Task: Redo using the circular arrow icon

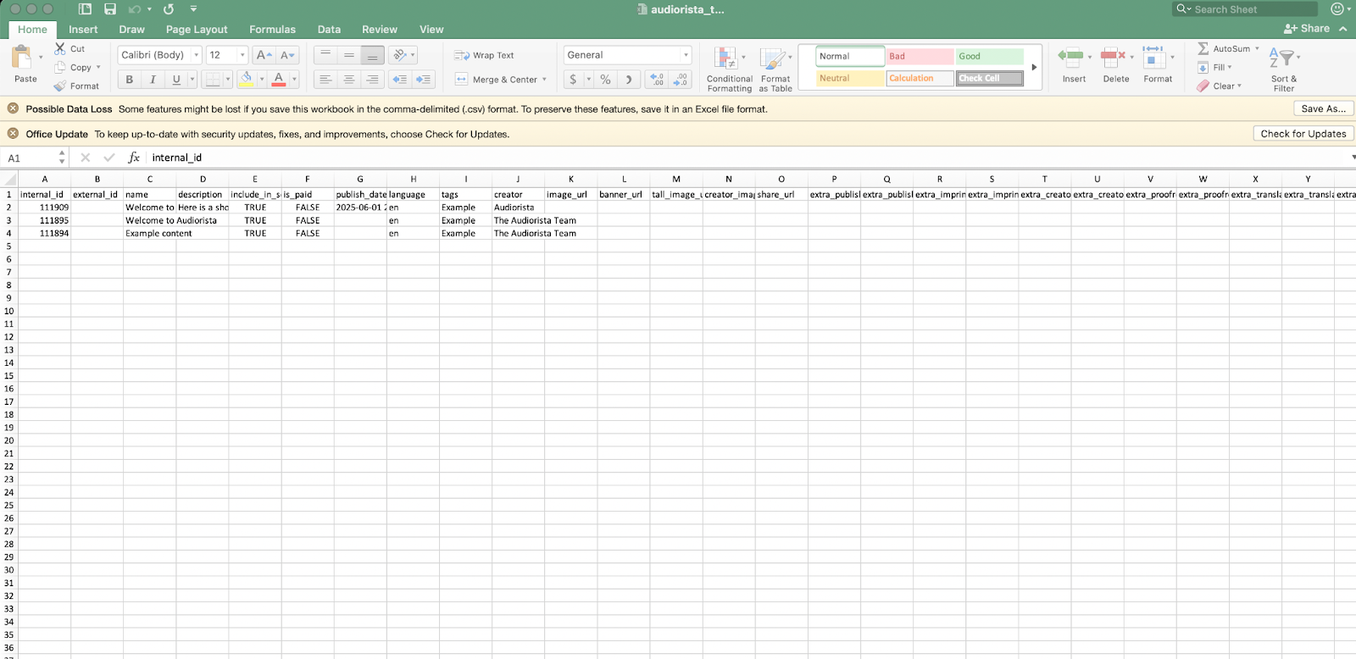Action: [169, 9]
